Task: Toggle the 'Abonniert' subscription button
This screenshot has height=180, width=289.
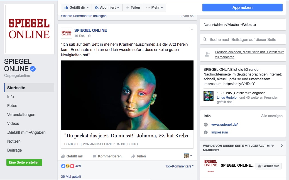Action: [x=107, y=8]
